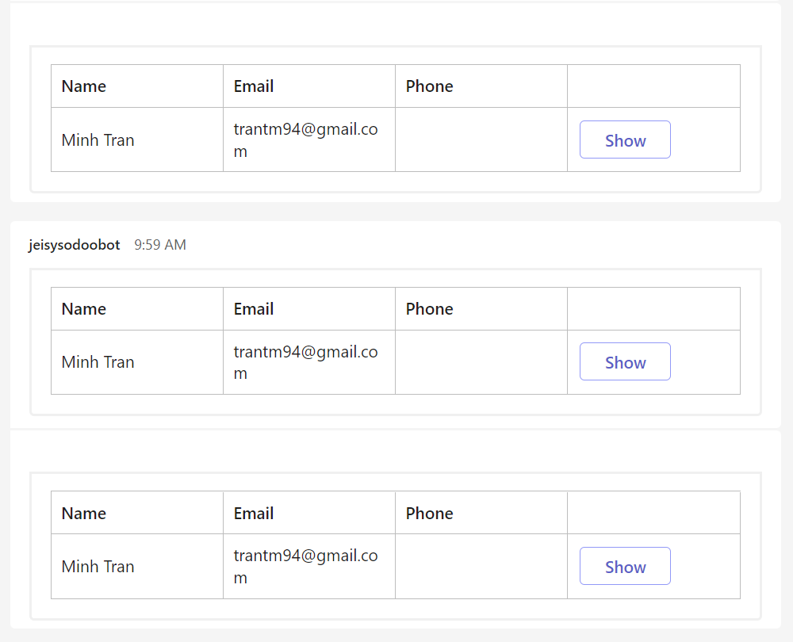Click Show button in the middle card
This screenshot has height=642, width=793.
pos(625,362)
